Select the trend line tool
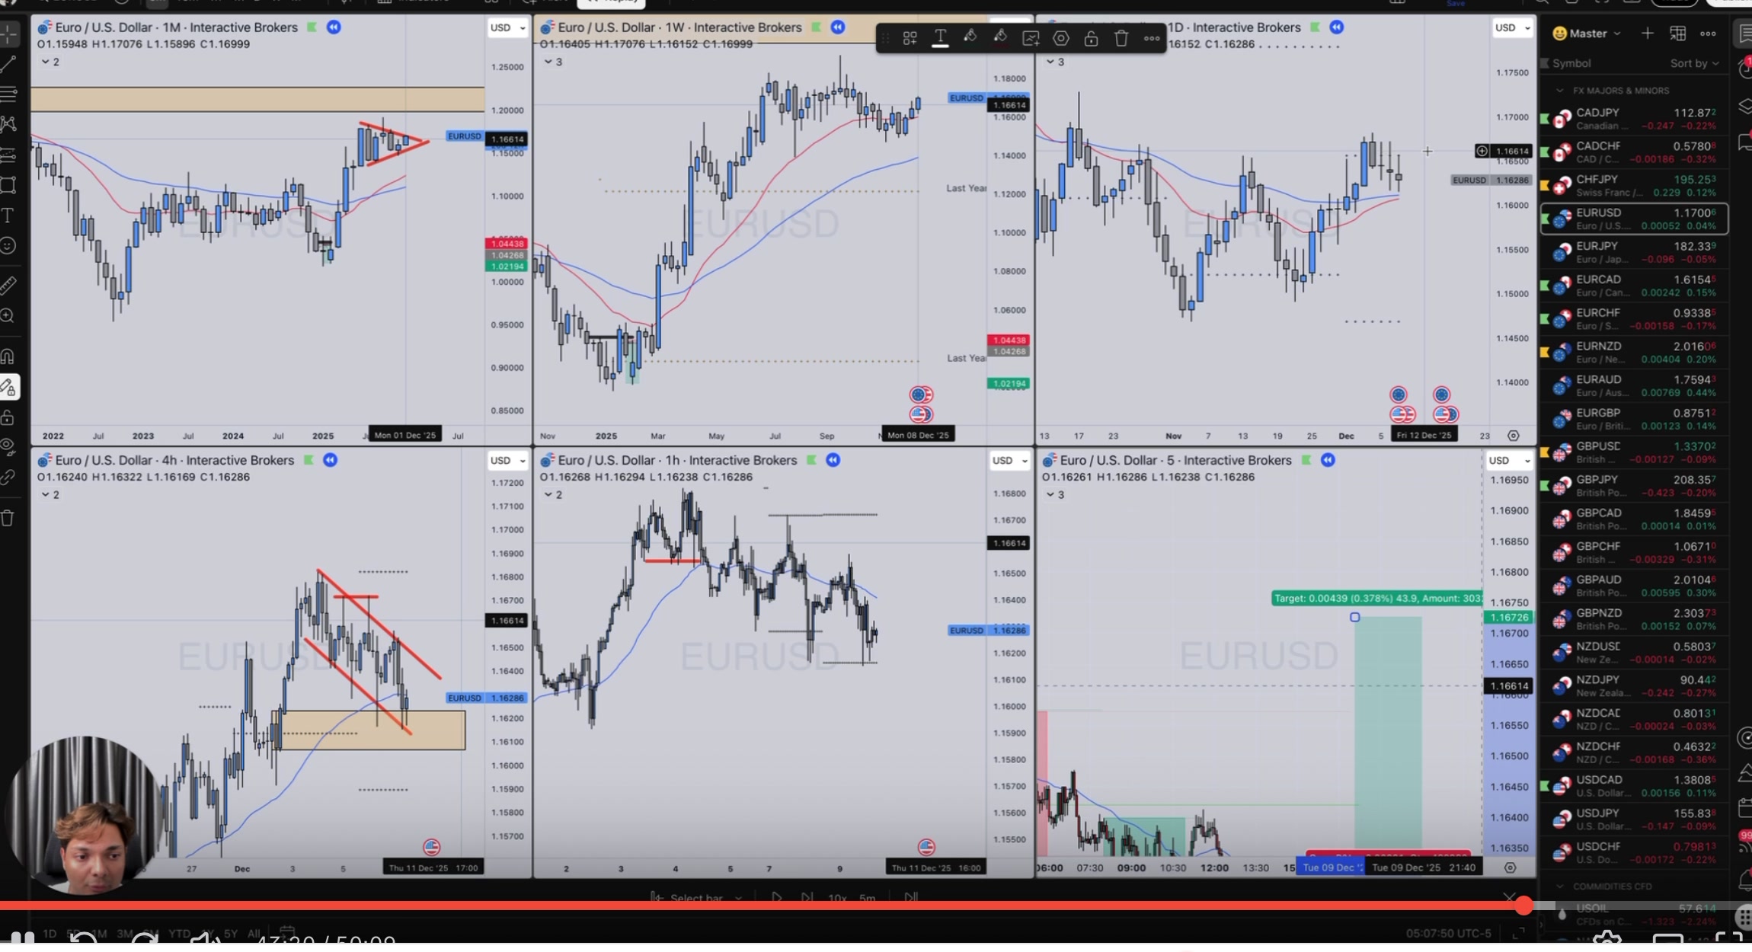Image resolution: width=1752 pixels, height=952 pixels. 8,64
